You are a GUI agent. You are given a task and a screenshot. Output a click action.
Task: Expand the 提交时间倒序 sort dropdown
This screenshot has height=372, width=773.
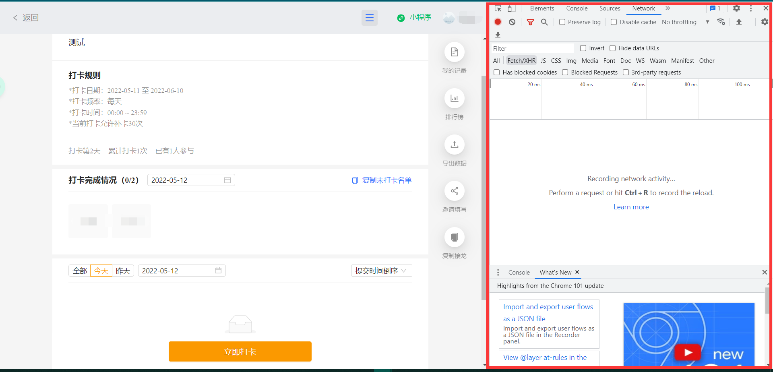pos(381,271)
